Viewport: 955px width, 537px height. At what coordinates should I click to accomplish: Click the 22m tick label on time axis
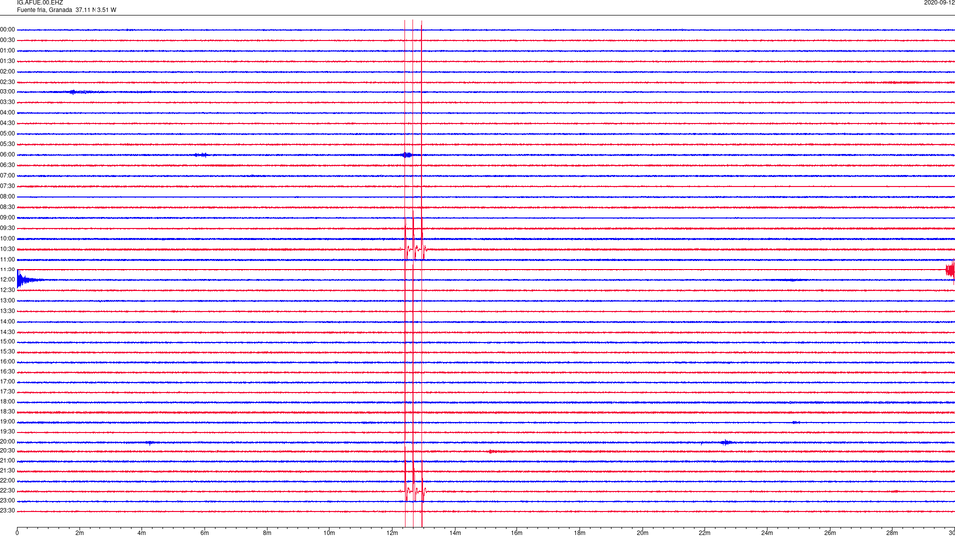pyautogui.click(x=704, y=533)
